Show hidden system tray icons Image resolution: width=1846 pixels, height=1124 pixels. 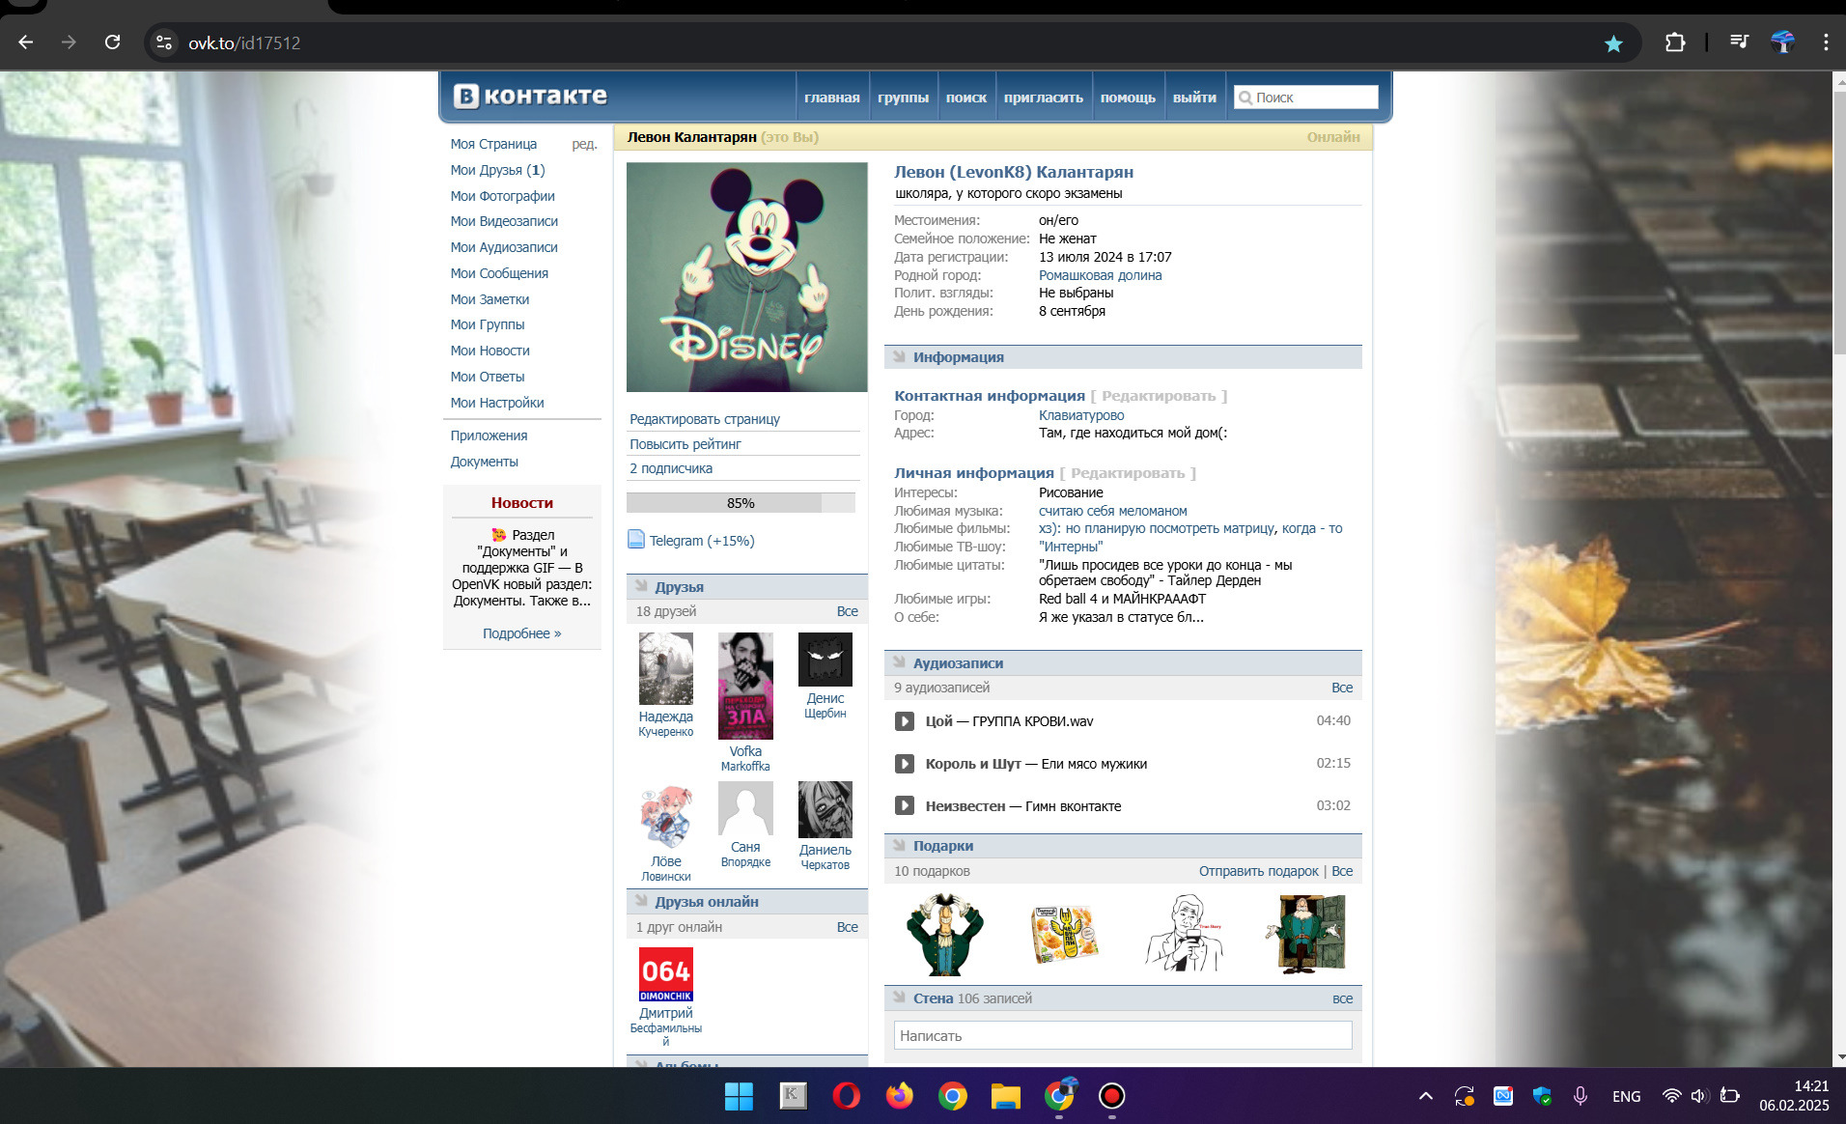(1425, 1096)
